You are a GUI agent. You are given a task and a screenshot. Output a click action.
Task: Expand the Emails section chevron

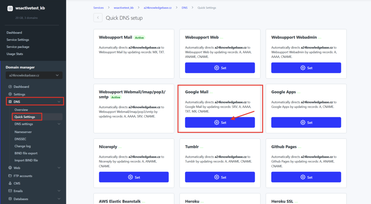click(59, 191)
